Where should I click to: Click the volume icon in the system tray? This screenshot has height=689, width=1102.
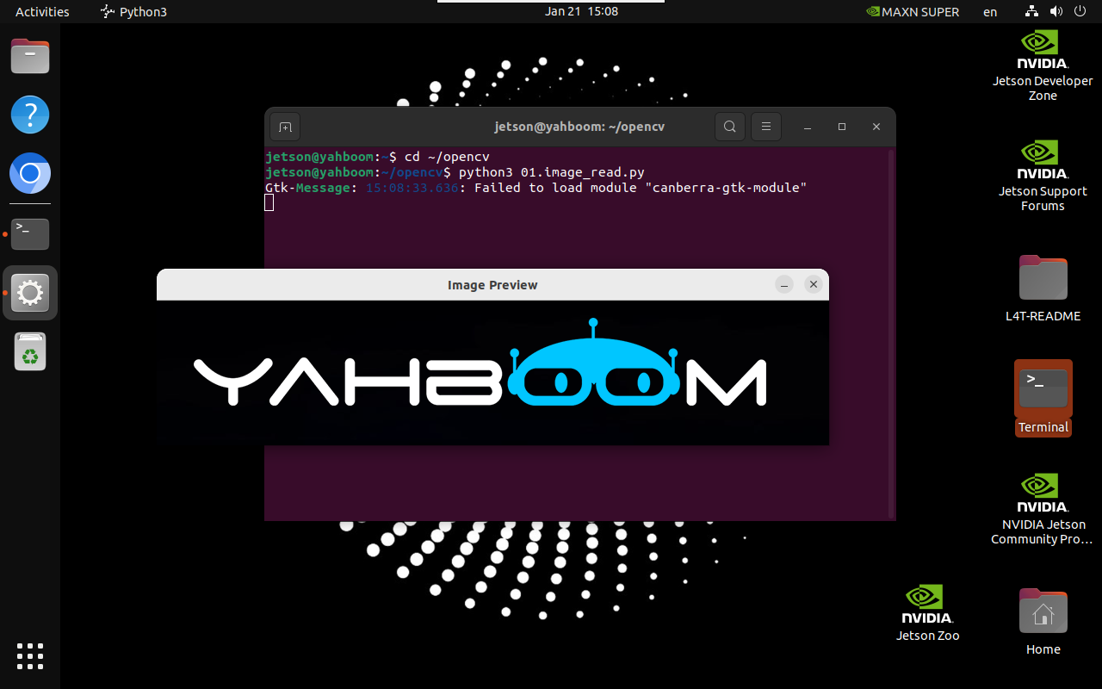pos(1056,11)
